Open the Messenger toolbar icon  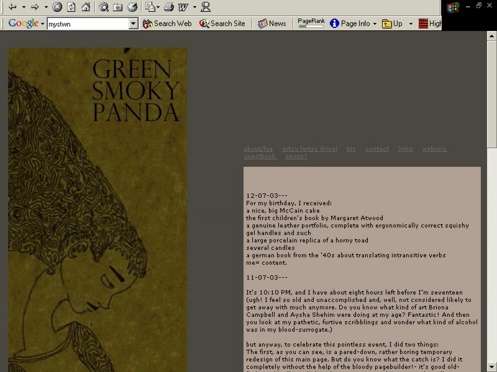click(x=206, y=7)
